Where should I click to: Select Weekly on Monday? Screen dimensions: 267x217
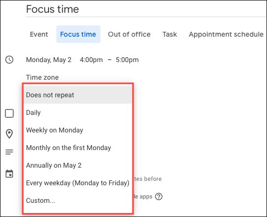click(x=78, y=130)
